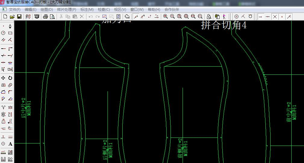Save the pattern with the floppy disk icon
Image resolution: width=304 pixels, height=163 pixels.
[19, 17]
